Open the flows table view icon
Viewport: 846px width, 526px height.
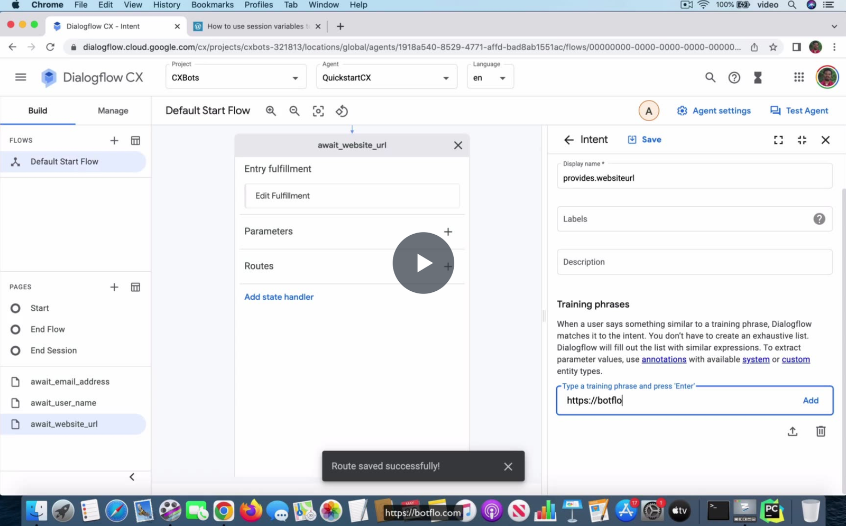point(135,141)
